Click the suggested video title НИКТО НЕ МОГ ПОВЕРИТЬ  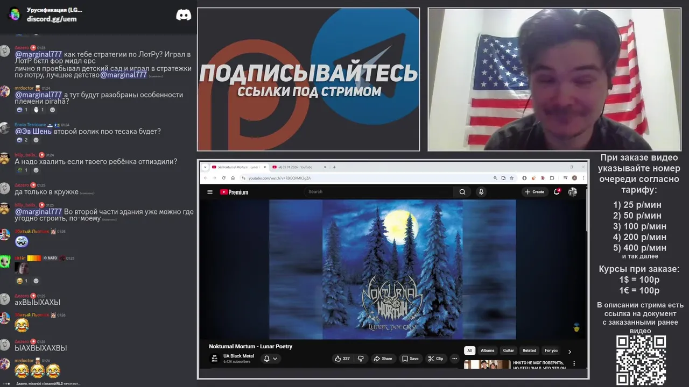click(x=540, y=365)
